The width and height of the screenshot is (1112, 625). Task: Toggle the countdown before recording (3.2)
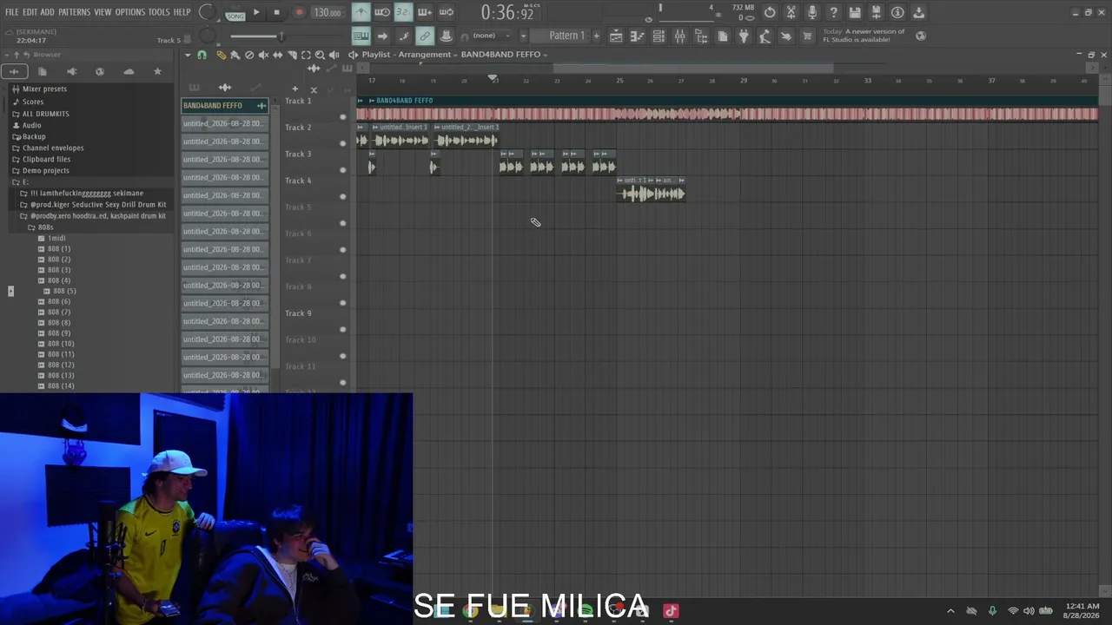click(x=403, y=12)
